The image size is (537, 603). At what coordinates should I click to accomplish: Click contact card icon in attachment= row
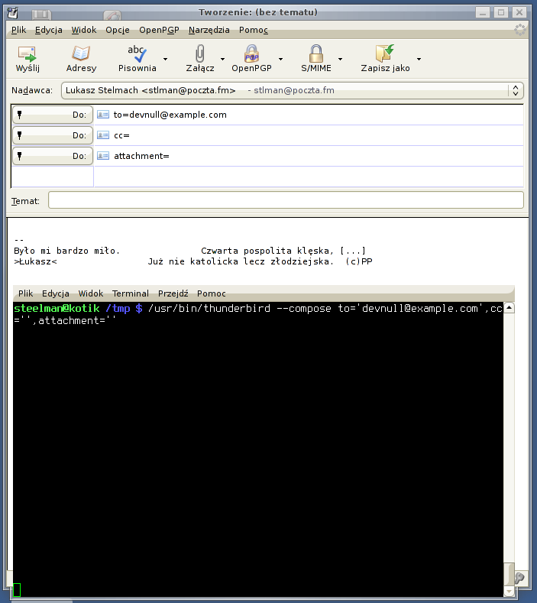[x=102, y=156]
